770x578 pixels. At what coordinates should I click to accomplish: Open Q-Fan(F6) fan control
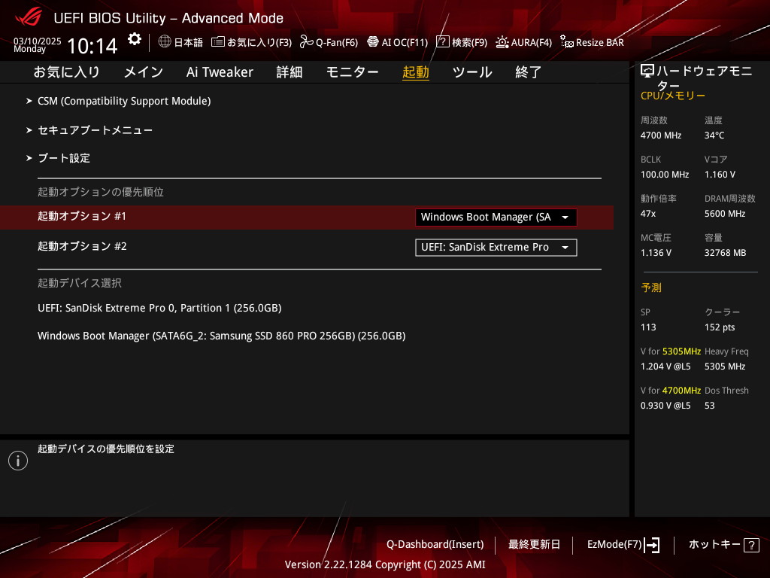pos(329,42)
